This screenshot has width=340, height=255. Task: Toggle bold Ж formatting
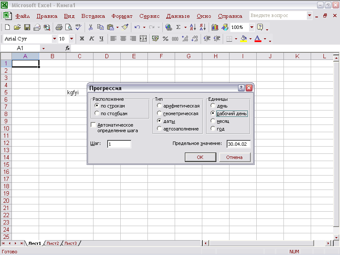[x=82, y=39]
